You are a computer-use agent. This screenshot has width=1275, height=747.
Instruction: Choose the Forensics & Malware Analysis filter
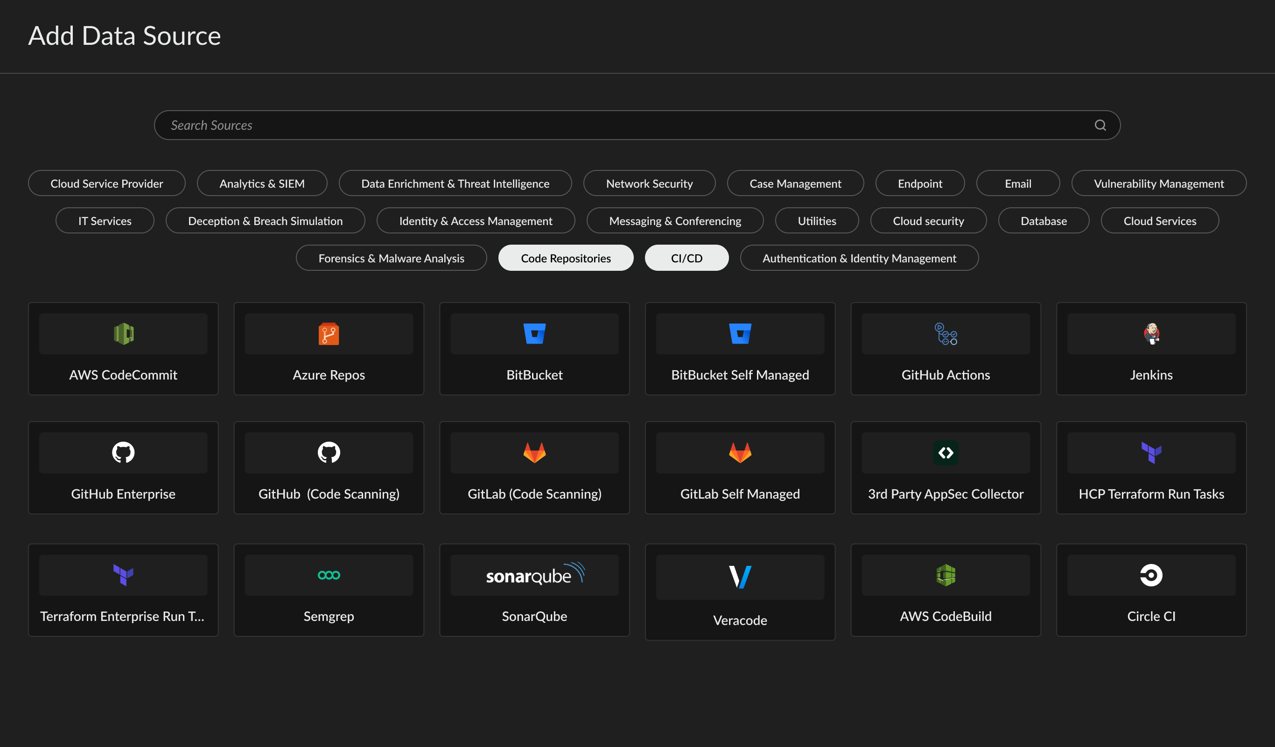click(x=391, y=258)
